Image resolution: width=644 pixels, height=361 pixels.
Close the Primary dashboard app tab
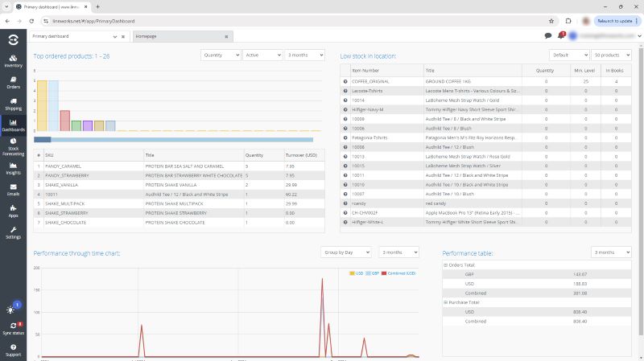123,36
